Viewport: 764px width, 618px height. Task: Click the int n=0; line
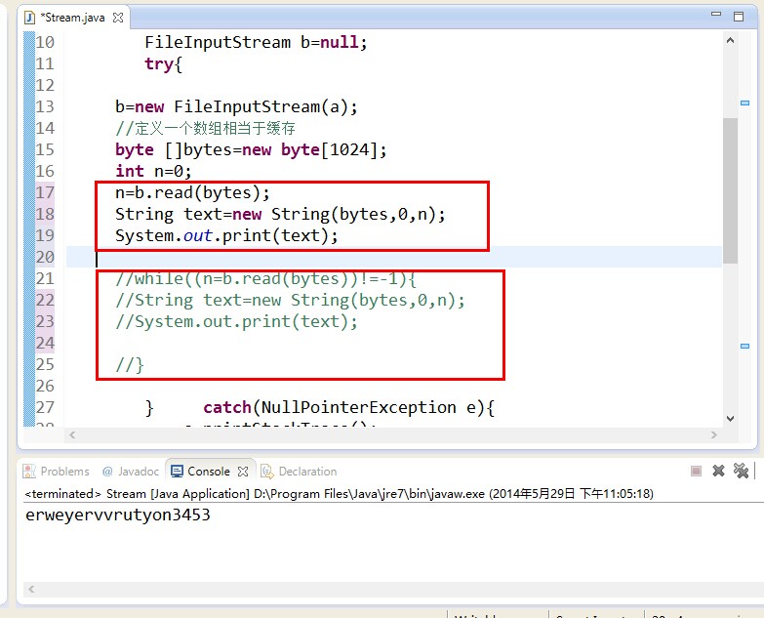pos(153,172)
